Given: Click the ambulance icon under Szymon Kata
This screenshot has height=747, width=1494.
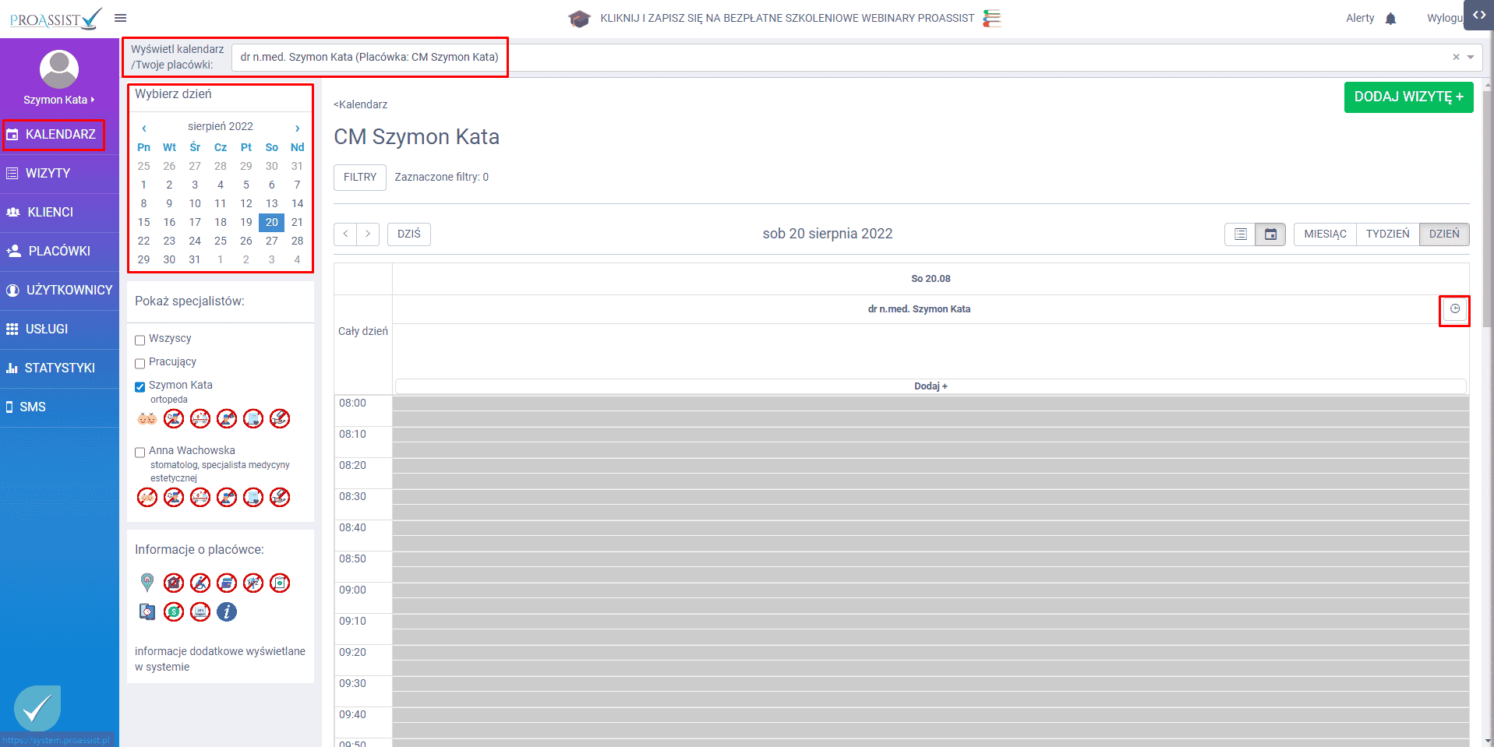Looking at the screenshot, I should click(200, 419).
